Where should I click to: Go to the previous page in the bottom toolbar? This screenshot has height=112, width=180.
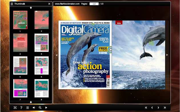point(152,107)
